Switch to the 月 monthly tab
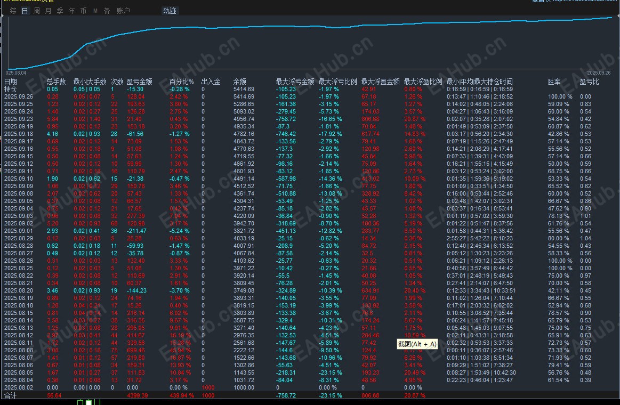Viewport: 620px width, 405px height. [x=48, y=11]
